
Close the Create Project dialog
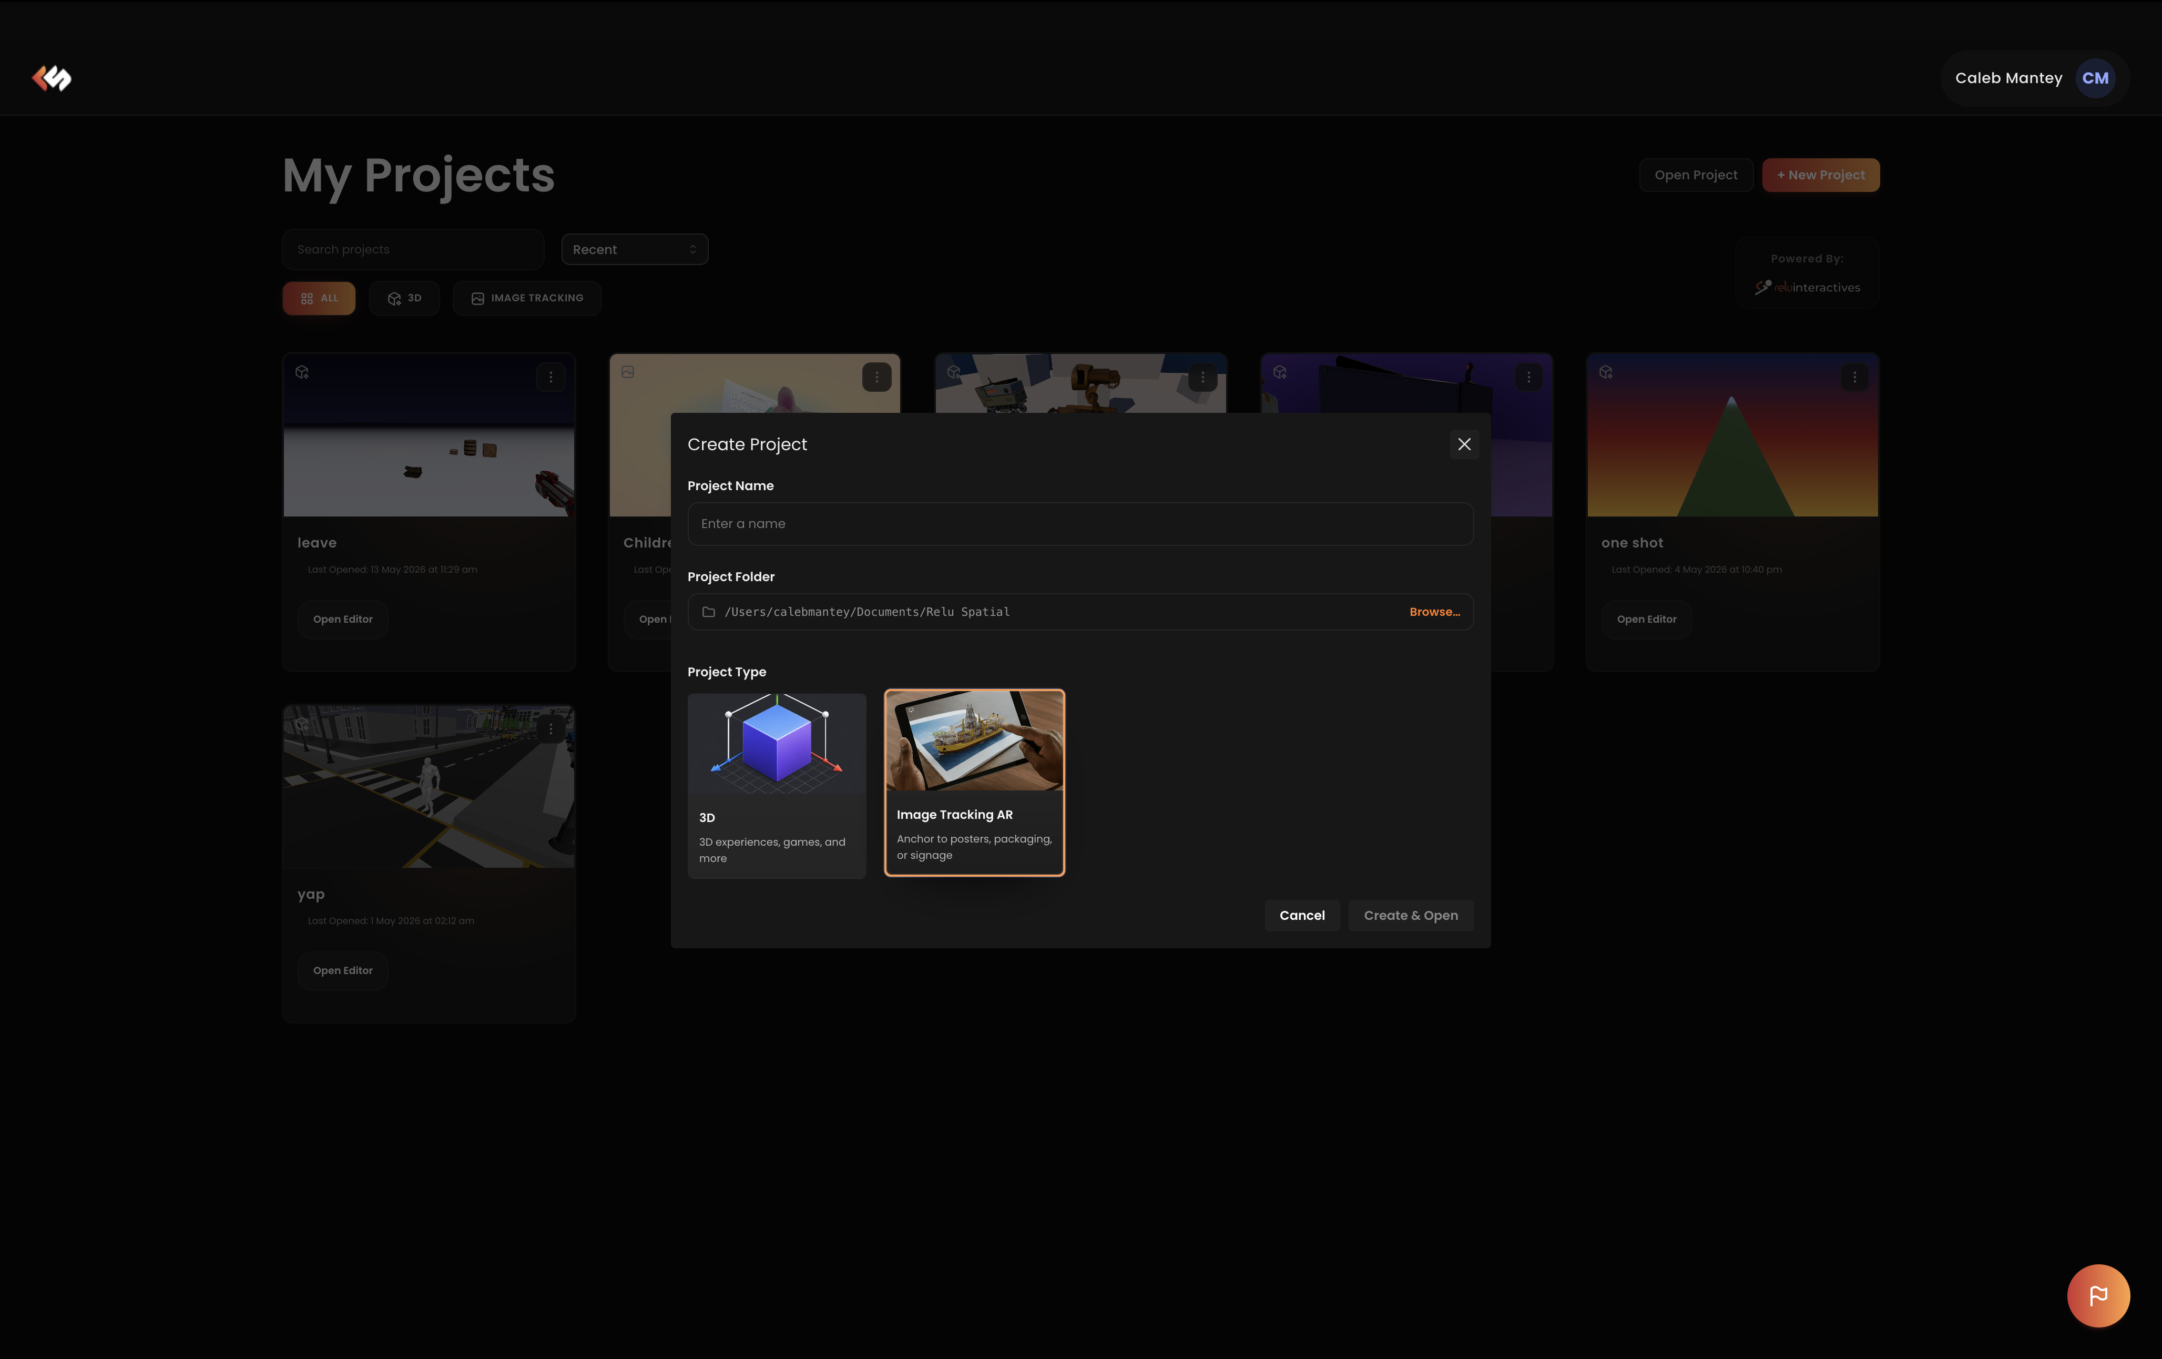(x=1464, y=444)
